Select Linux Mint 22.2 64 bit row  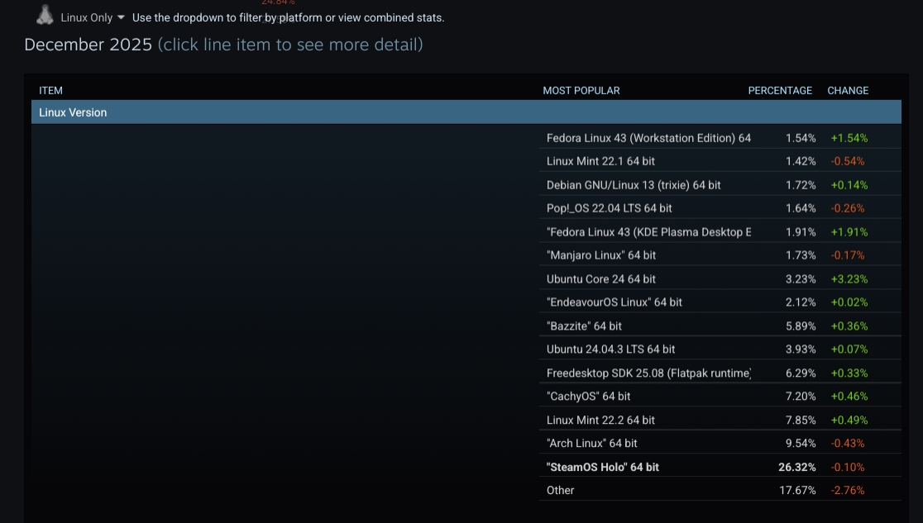[720, 420]
